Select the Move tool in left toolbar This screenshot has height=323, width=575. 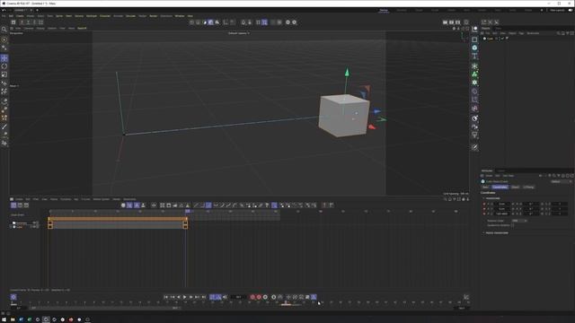4,58
